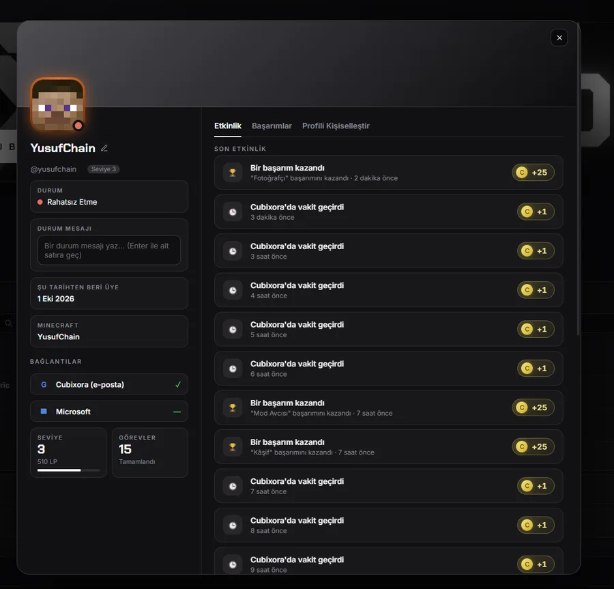Click the clock icon on the 3 dakika önce row
Viewport: 614px width, 589px height.
(233, 212)
